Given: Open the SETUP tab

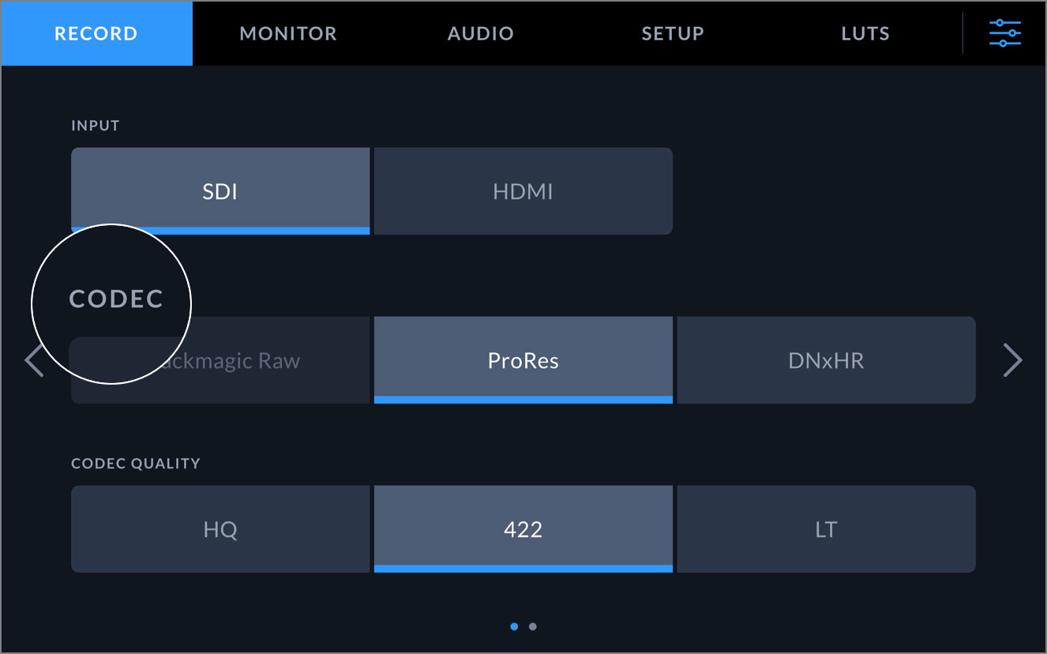Looking at the screenshot, I should pos(672,33).
